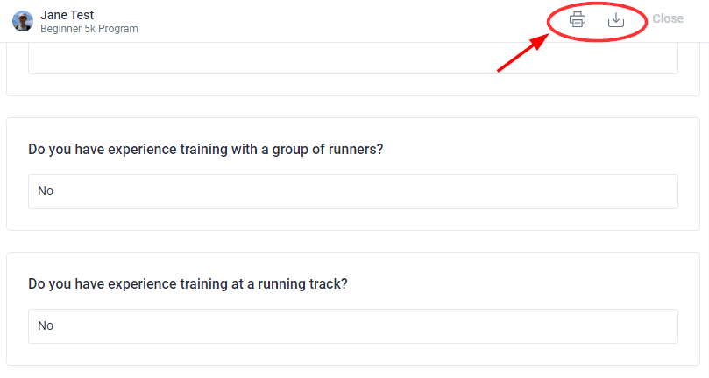Viewport: 709px width, 378px height.
Task: Click the empty answer box at top
Action: [353, 59]
